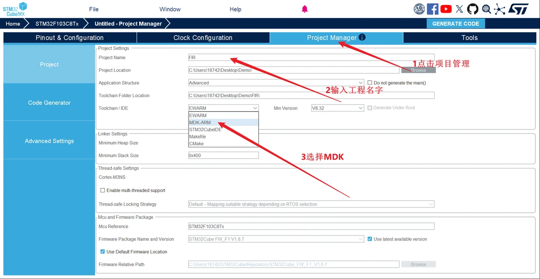540x279 pixels.
Task: Open the Code Generator section
Action: [x=49, y=103]
